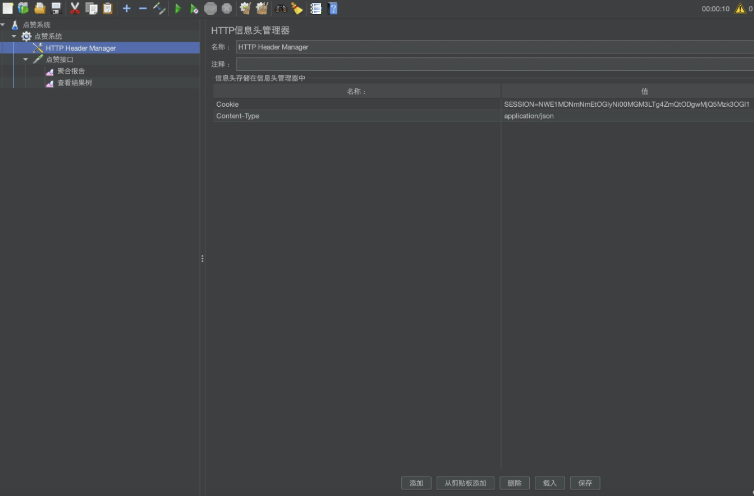Select 查看结果树 in the tree
Screen dimensions: 754x496
(x=74, y=83)
